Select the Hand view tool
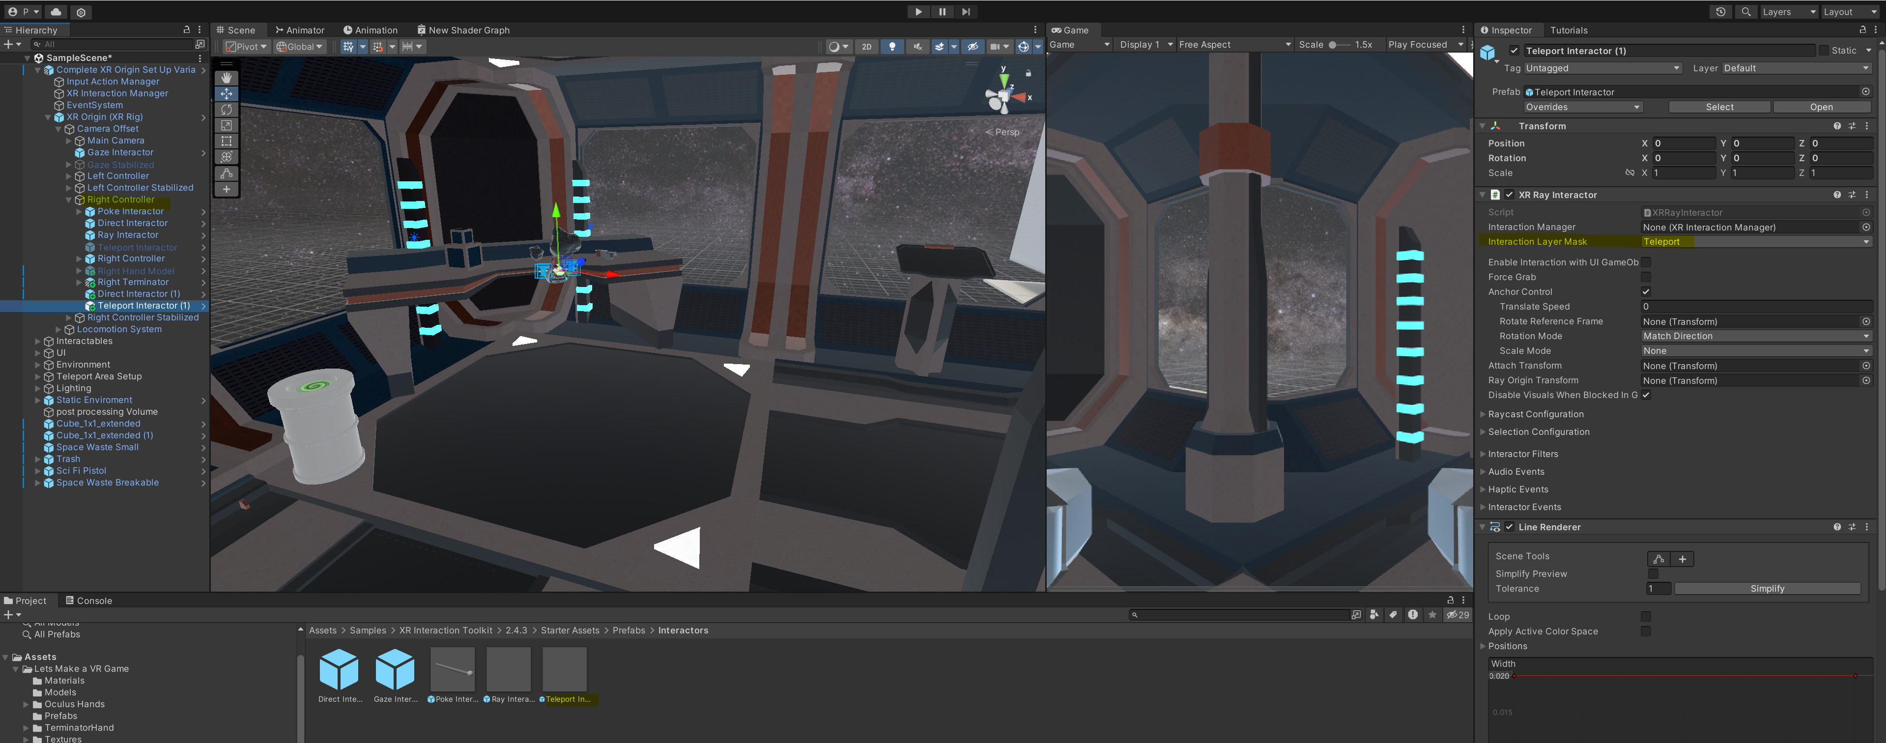The image size is (1886, 743). (x=226, y=78)
